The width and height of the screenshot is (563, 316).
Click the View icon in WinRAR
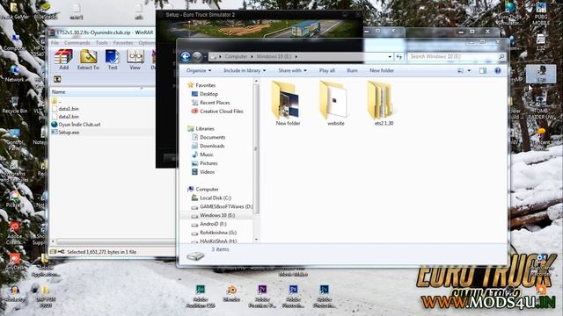(135, 60)
